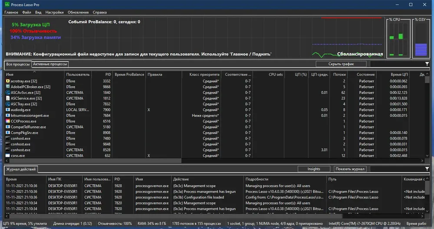
Task: Click the Показать журнал button
Action: pos(350,169)
